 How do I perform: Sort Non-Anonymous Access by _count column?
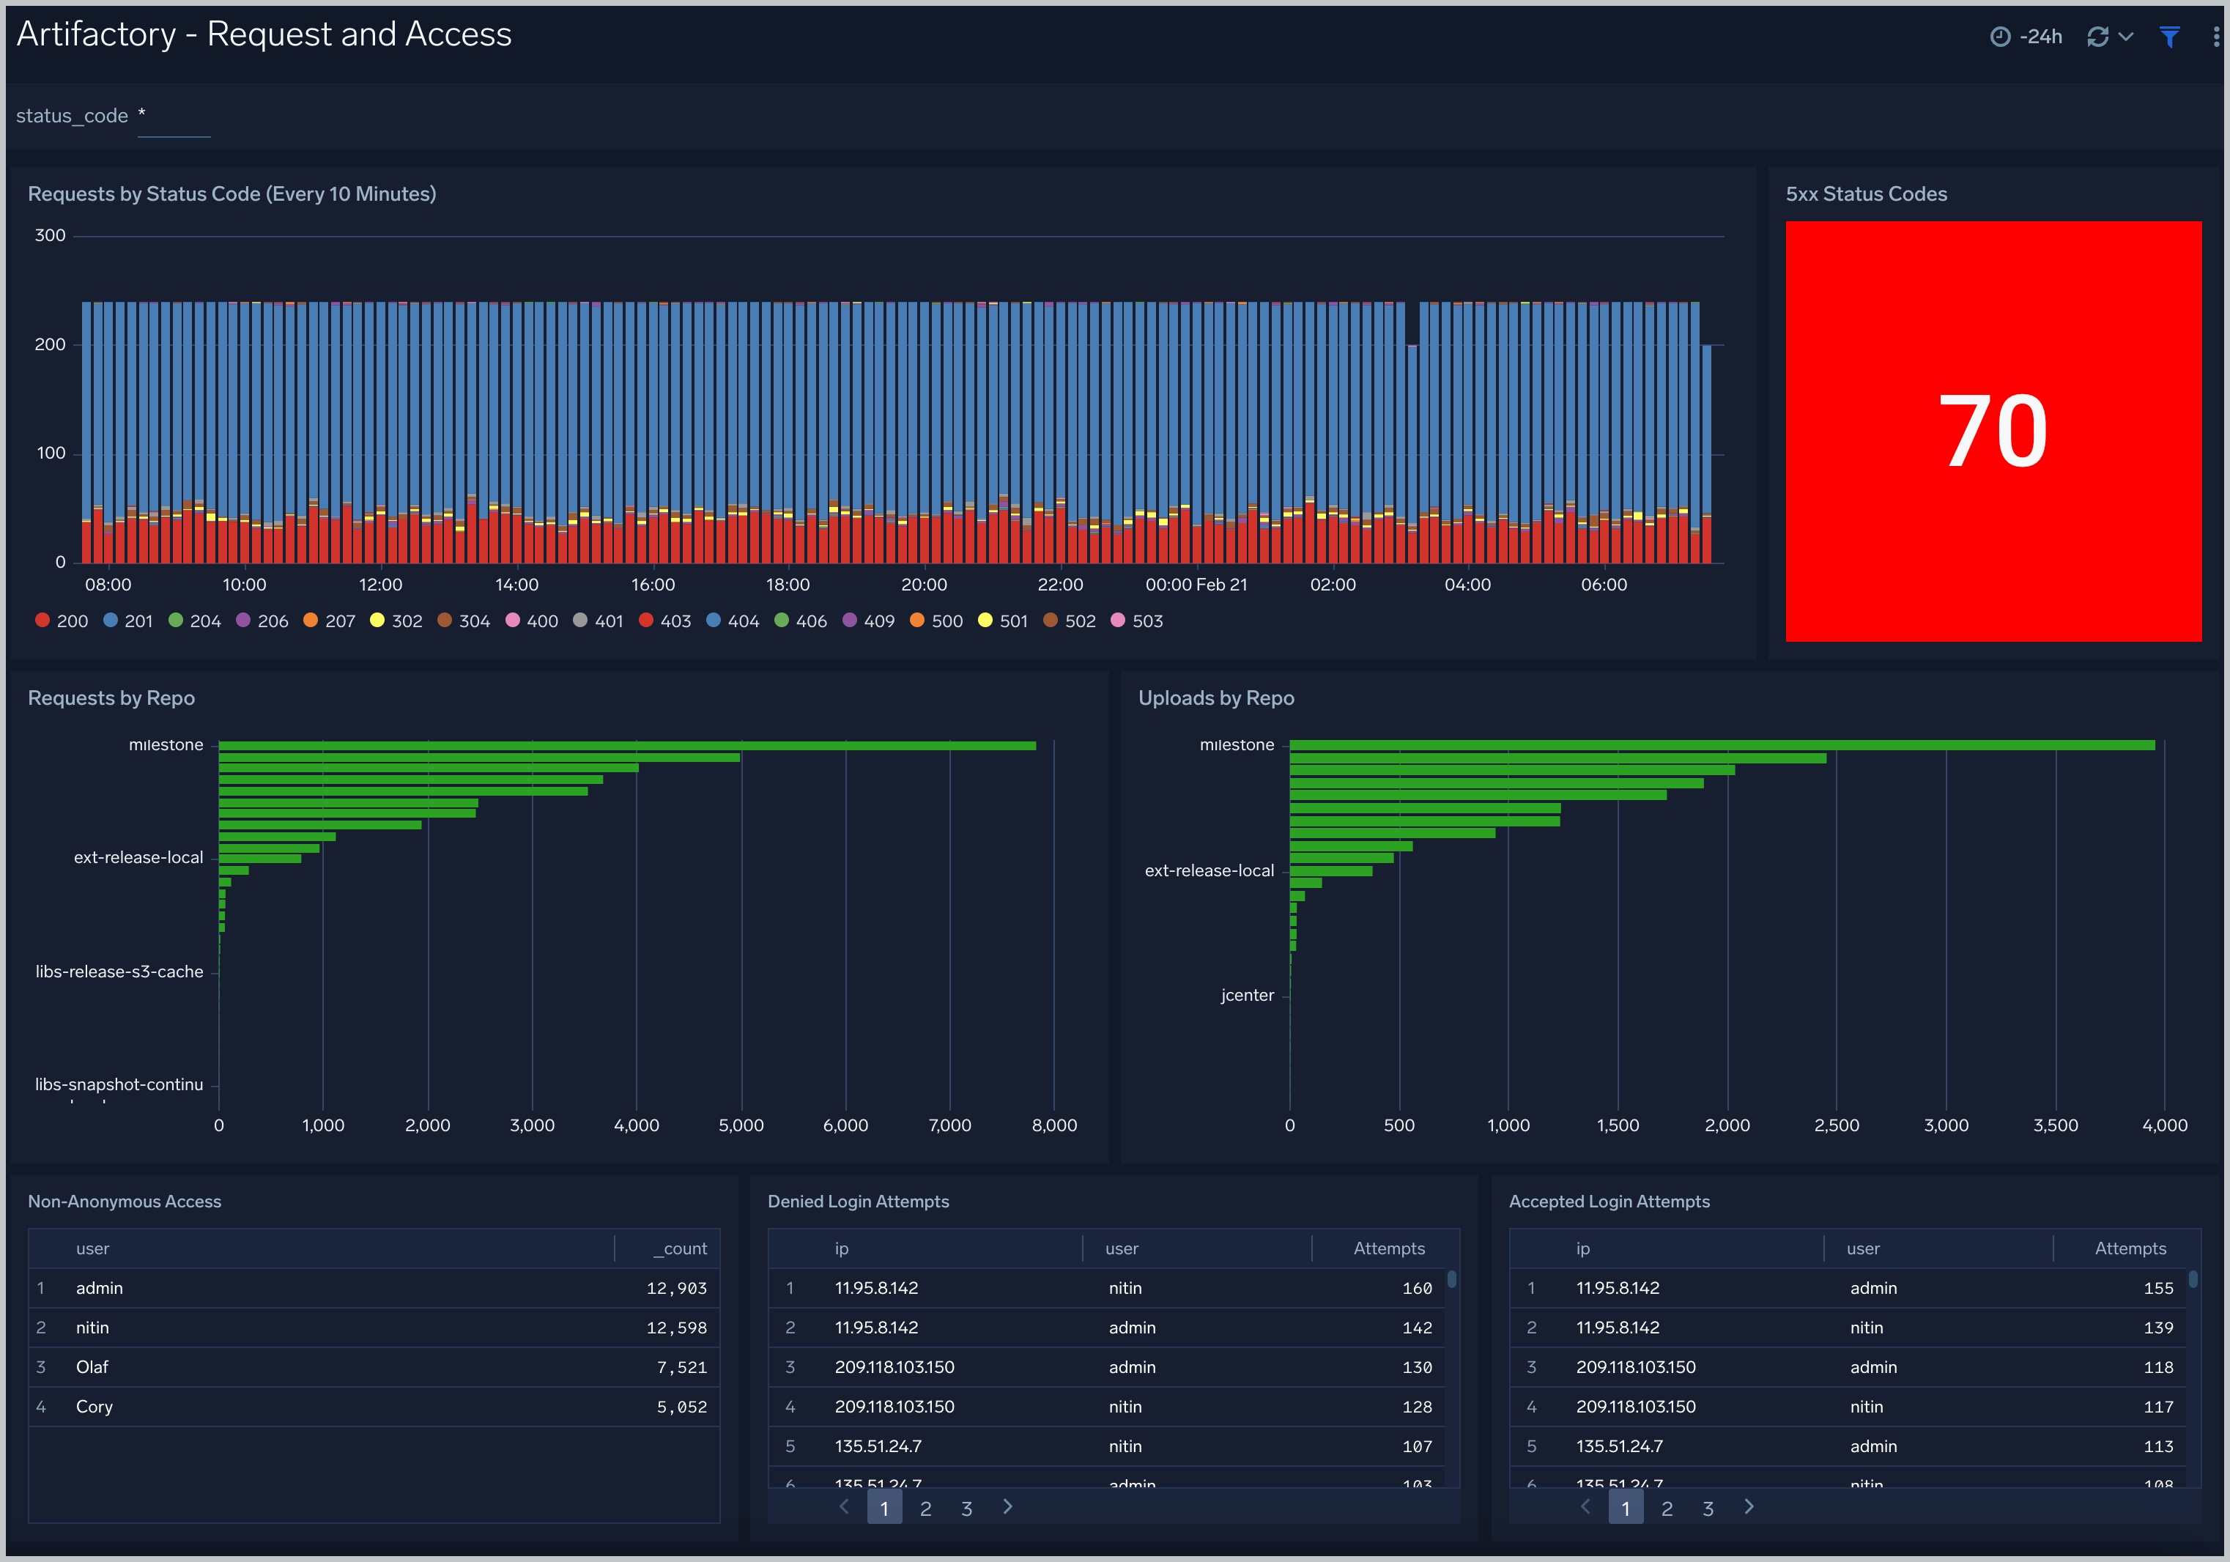[680, 1248]
